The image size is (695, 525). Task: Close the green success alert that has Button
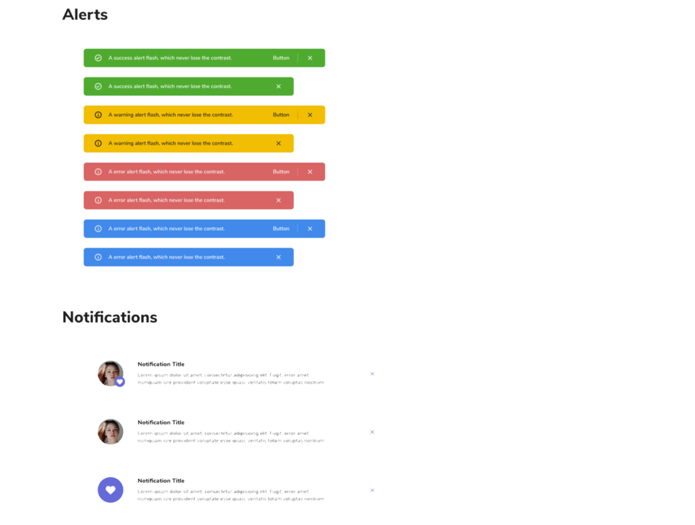click(310, 58)
